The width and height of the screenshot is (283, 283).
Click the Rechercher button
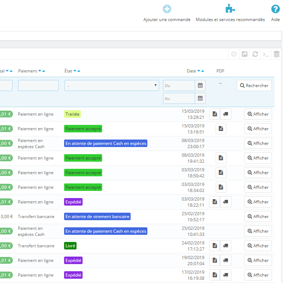(x=254, y=85)
